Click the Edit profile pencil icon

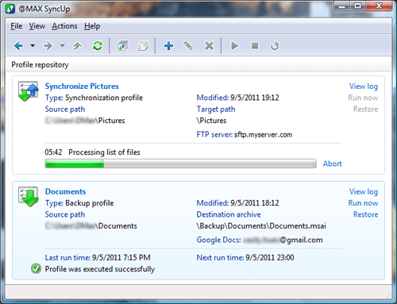[x=188, y=46]
